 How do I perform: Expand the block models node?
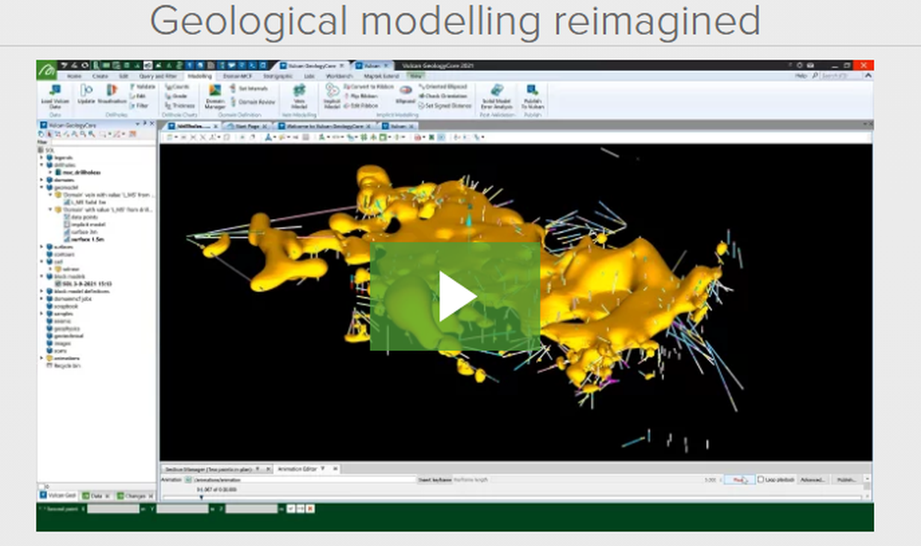coord(41,276)
